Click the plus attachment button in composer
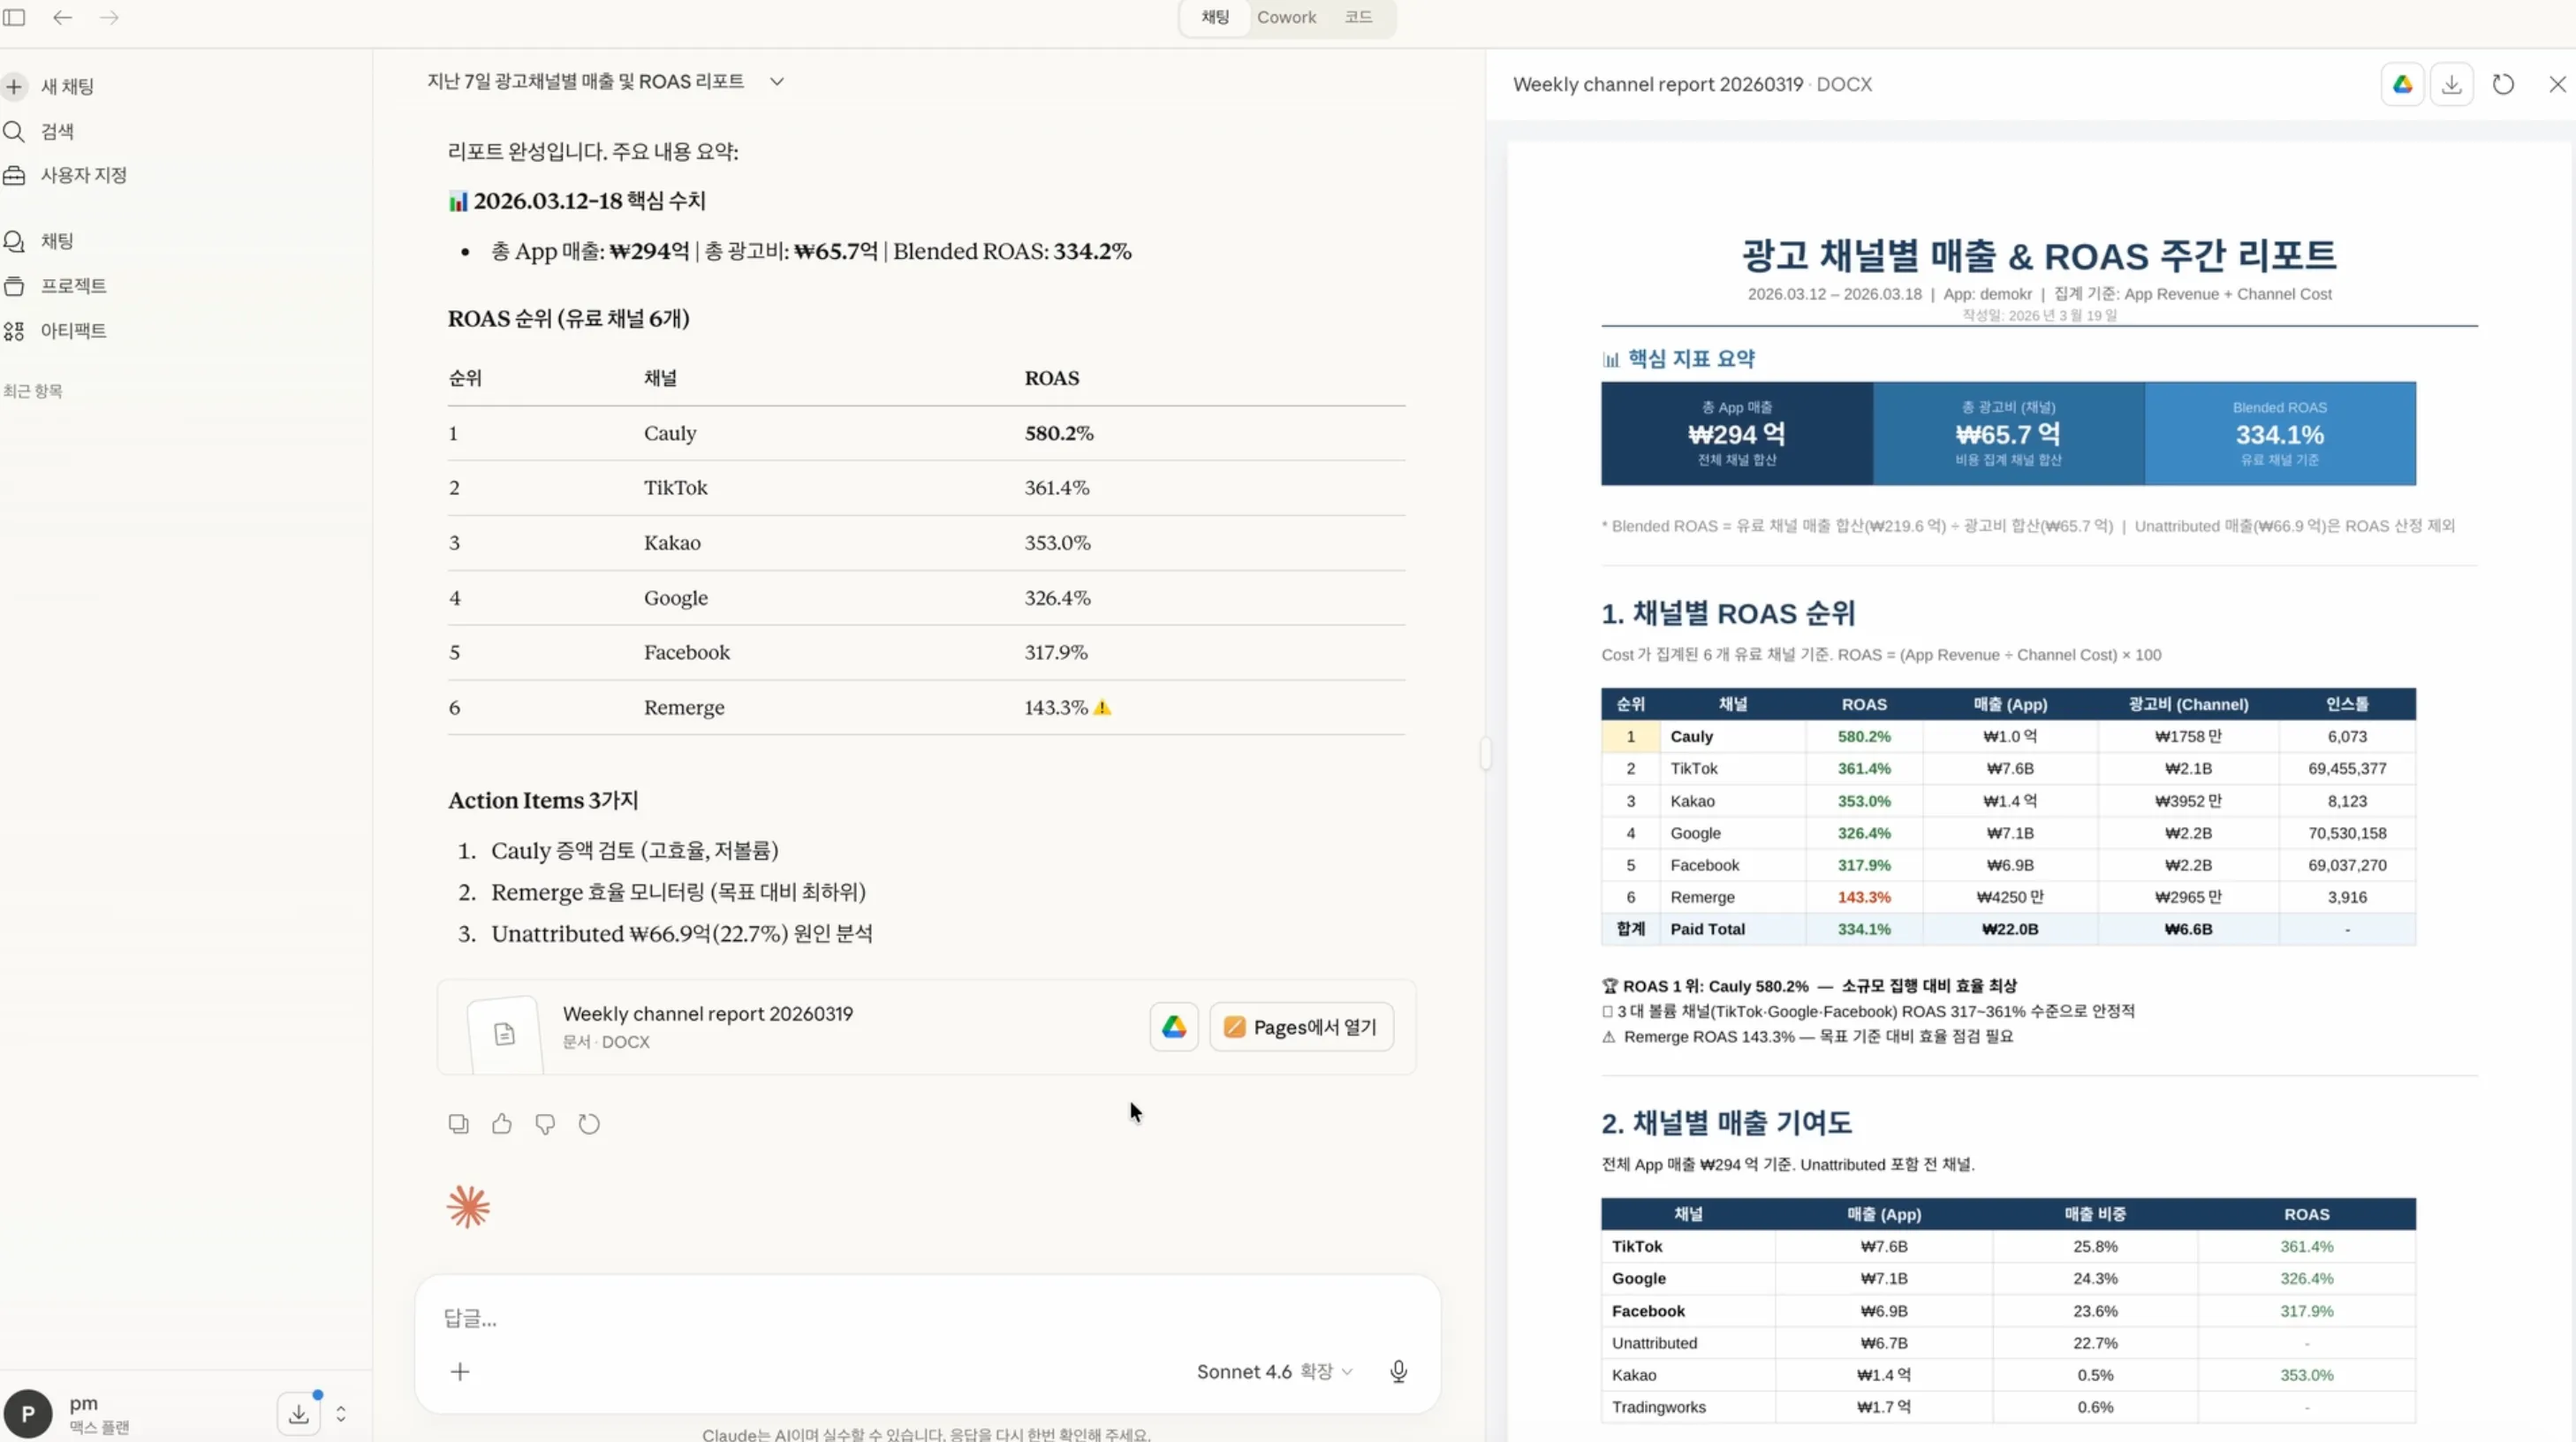This screenshot has height=1442, width=2576. [x=460, y=1372]
